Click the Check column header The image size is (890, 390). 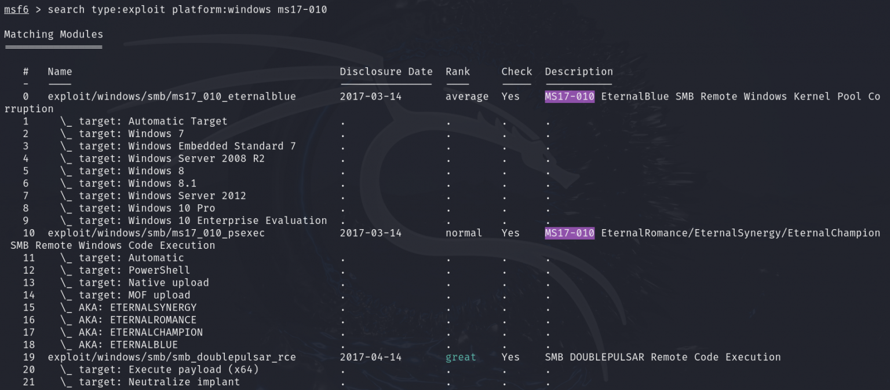pos(516,71)
